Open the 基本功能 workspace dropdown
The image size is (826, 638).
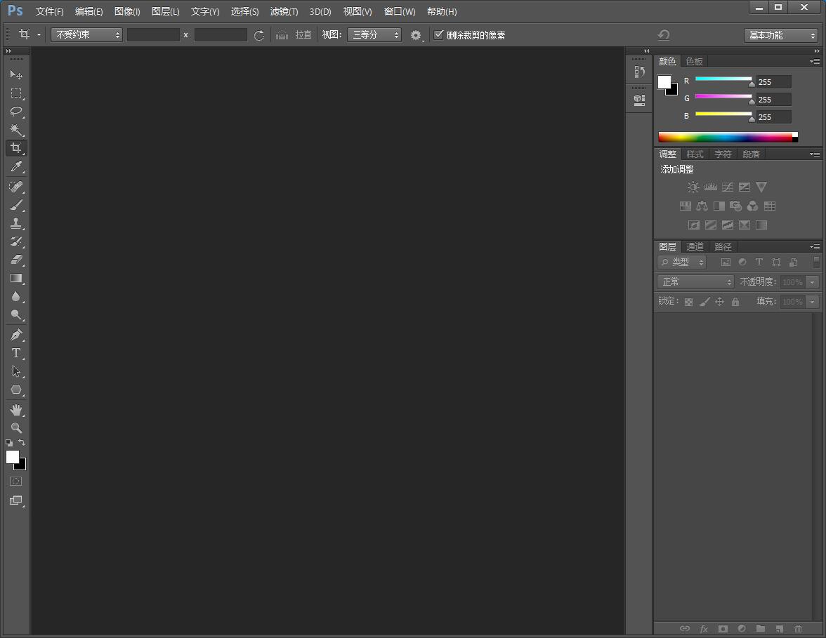781,35
